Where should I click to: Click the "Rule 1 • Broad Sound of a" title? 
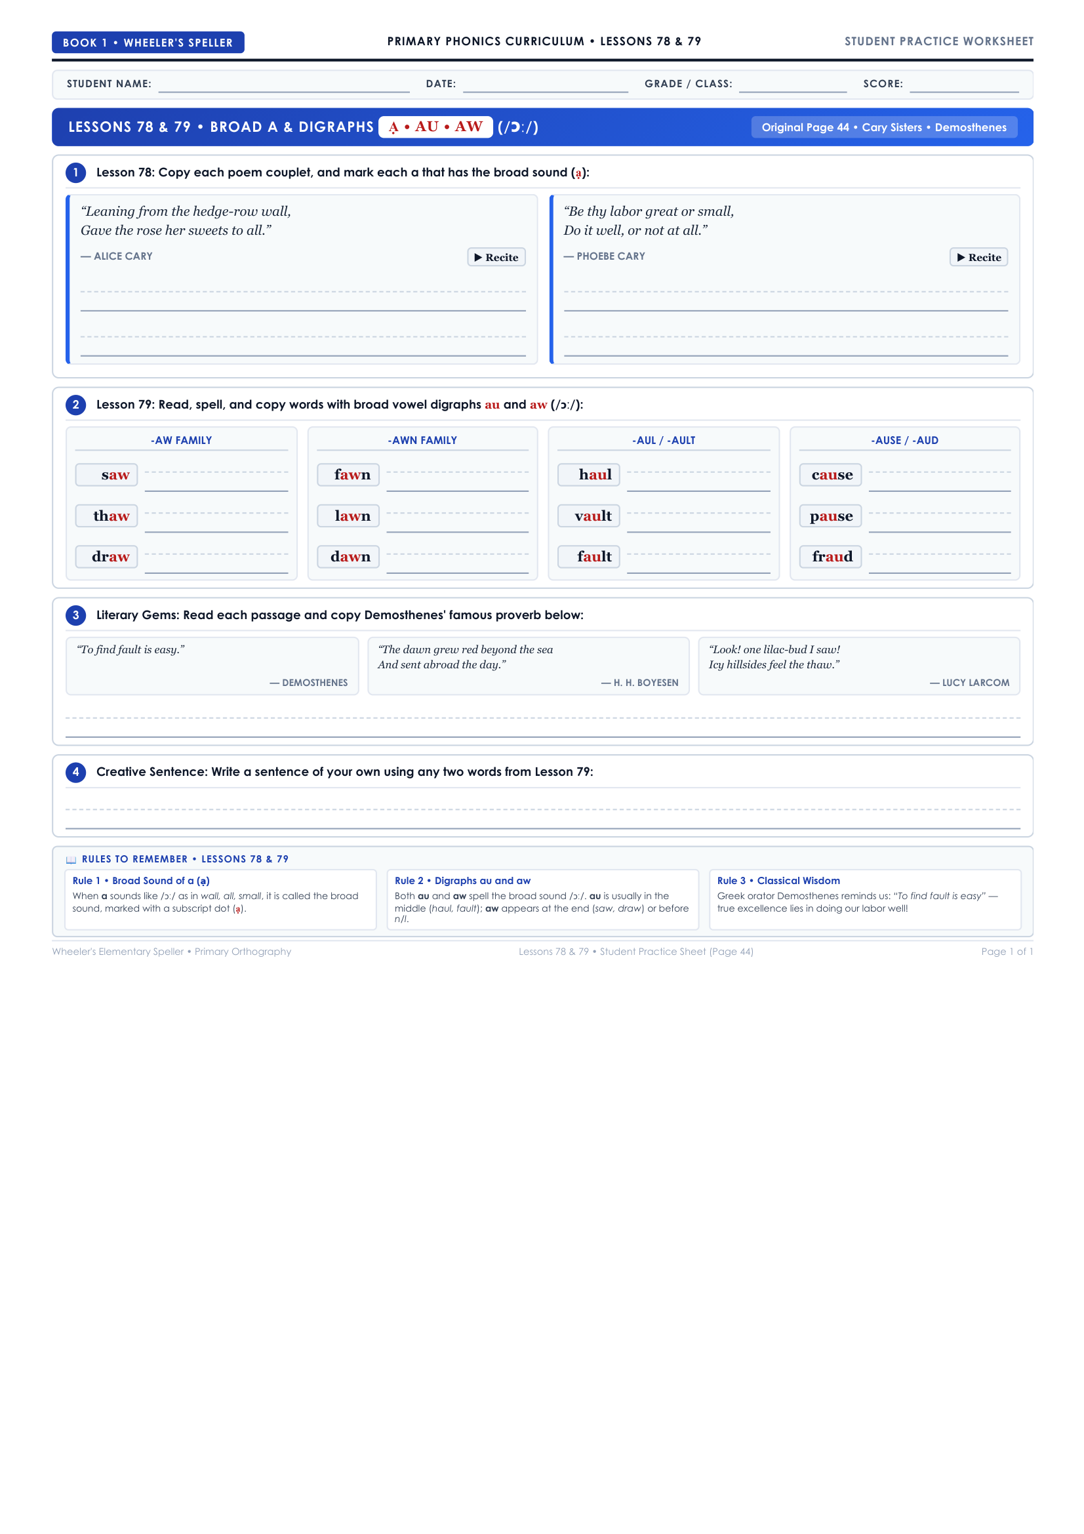pyautogui.click(x=141, y=881)
